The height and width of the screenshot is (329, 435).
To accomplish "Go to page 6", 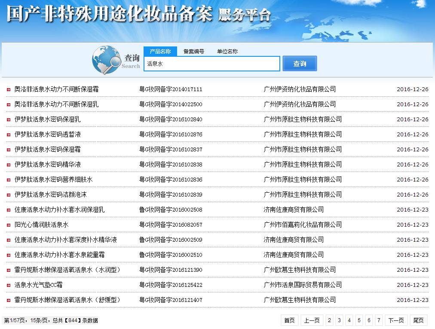I will point(369,320).
